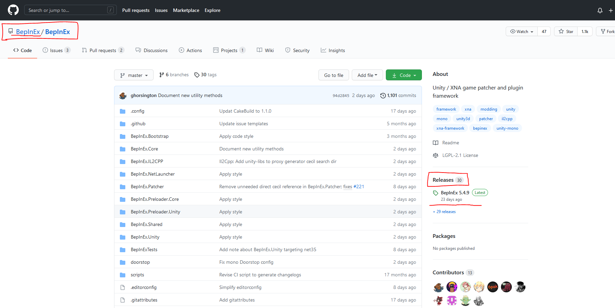Click Marketplace in the top navigation
This screenshot has width=615, height=308.
[x=186, y=11]
